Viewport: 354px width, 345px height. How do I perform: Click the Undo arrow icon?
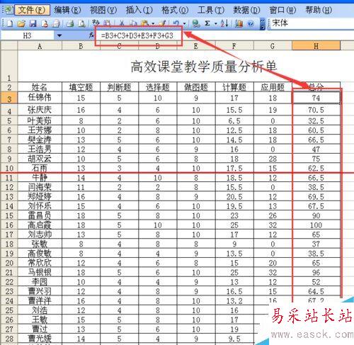tap(176, 23)
